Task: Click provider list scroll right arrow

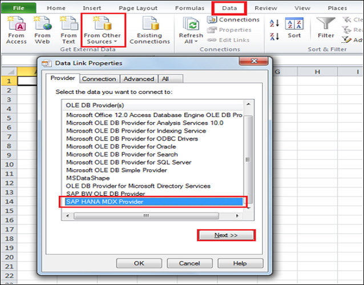Action: click(237, 216)
